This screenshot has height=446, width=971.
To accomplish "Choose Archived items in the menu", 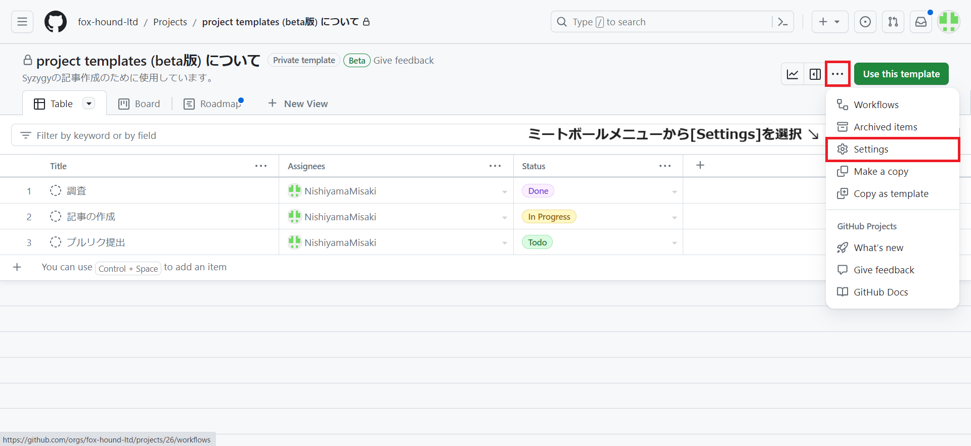I will 885,127.
